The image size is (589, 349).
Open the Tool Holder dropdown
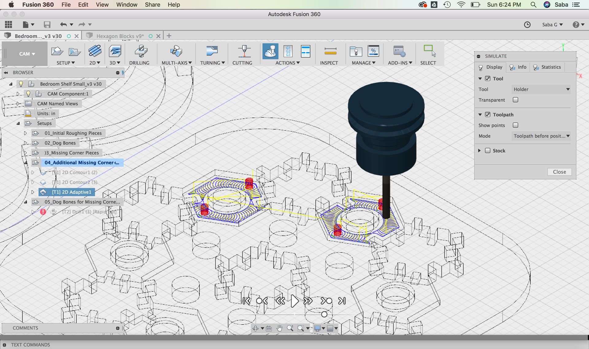541,89
